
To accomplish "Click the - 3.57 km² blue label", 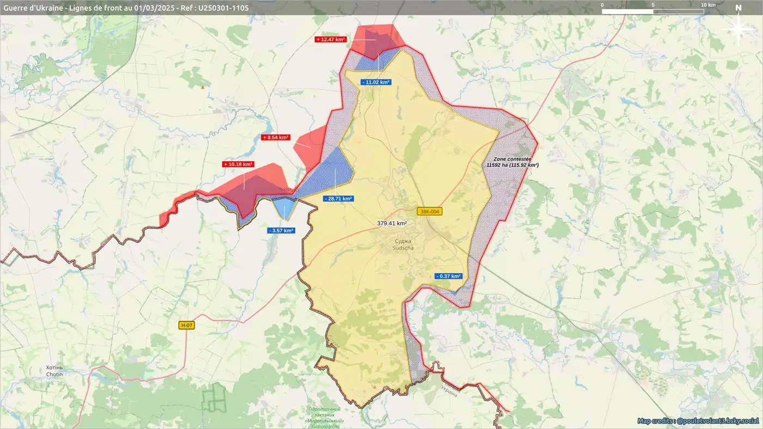I will [281, 231].
